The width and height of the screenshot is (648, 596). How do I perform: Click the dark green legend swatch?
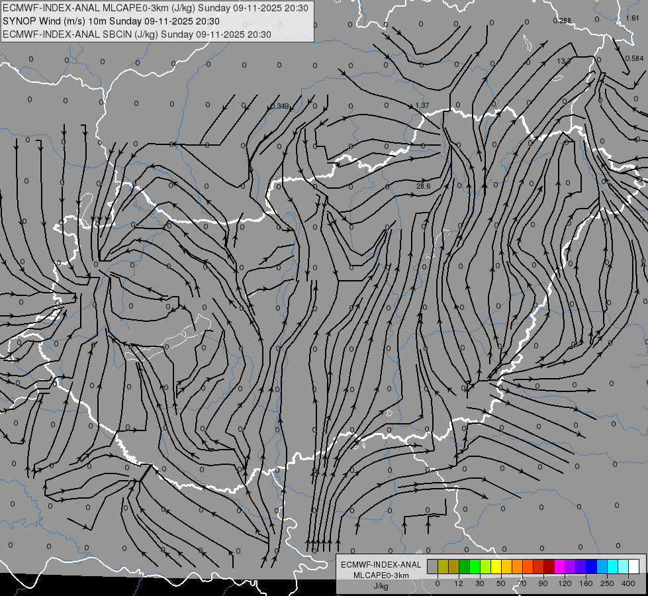[x=465, y=566]
